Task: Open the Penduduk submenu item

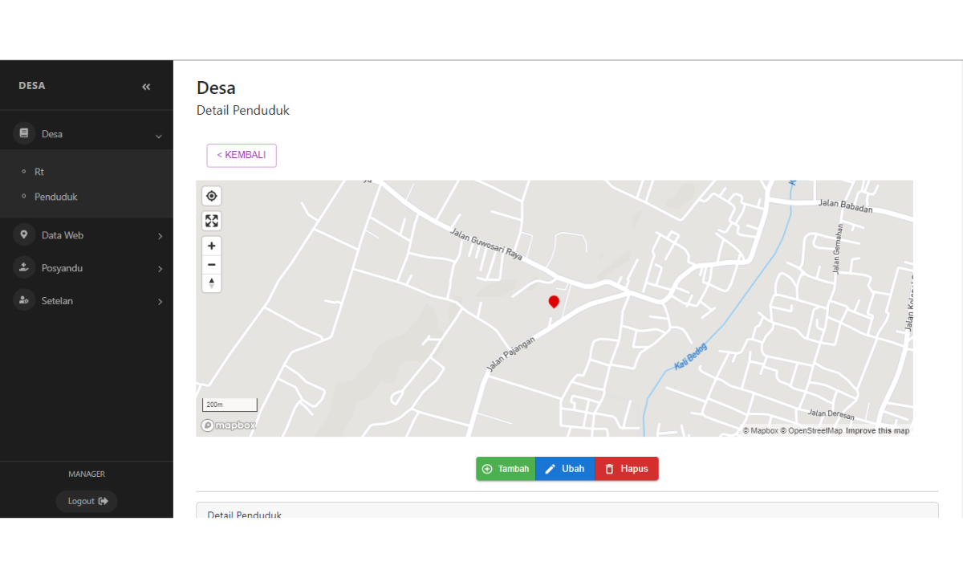Action: pos(55,197)
